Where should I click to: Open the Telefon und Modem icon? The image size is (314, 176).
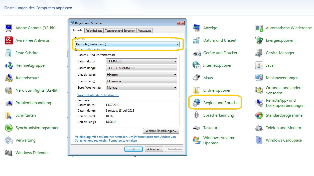pos(259,128)
